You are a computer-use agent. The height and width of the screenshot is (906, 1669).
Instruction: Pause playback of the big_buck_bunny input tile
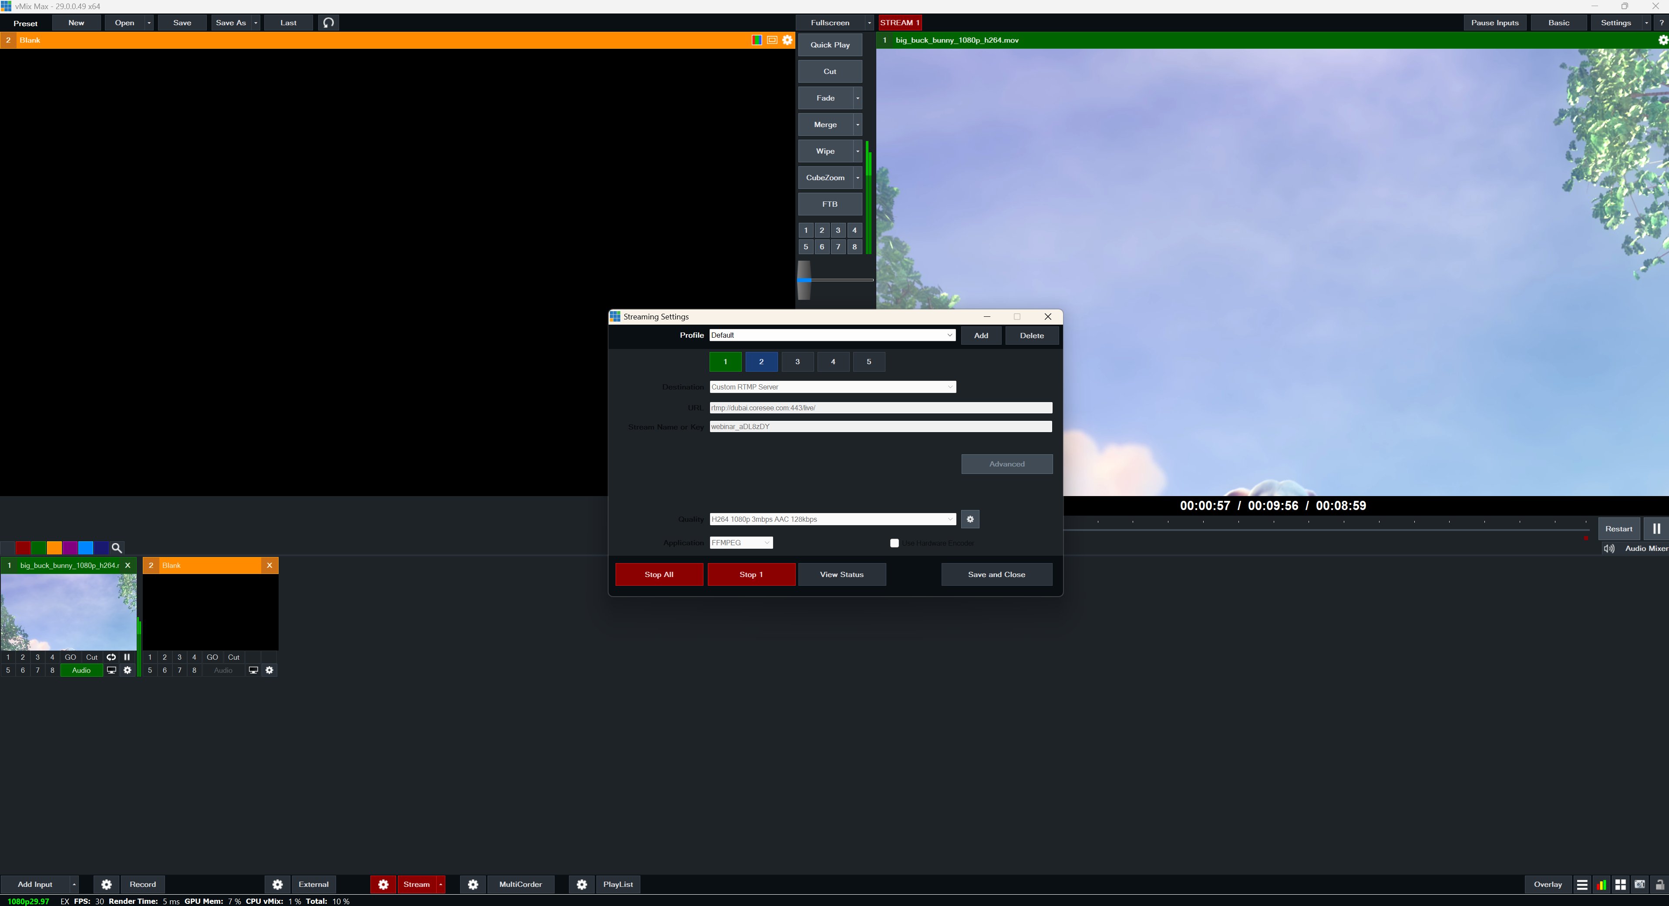tap(127, 657)
